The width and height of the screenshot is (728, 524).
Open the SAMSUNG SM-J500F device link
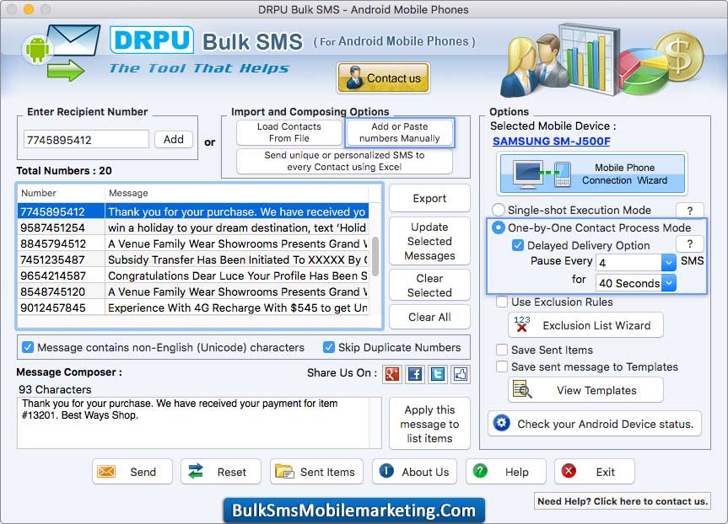(551, 142)
